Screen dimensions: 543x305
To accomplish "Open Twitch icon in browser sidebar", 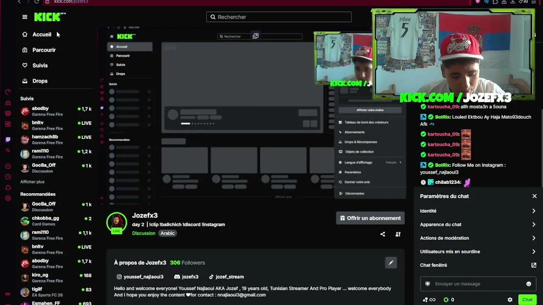I will (8, 139).
